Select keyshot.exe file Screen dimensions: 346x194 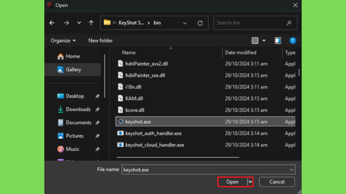(205, 122)
